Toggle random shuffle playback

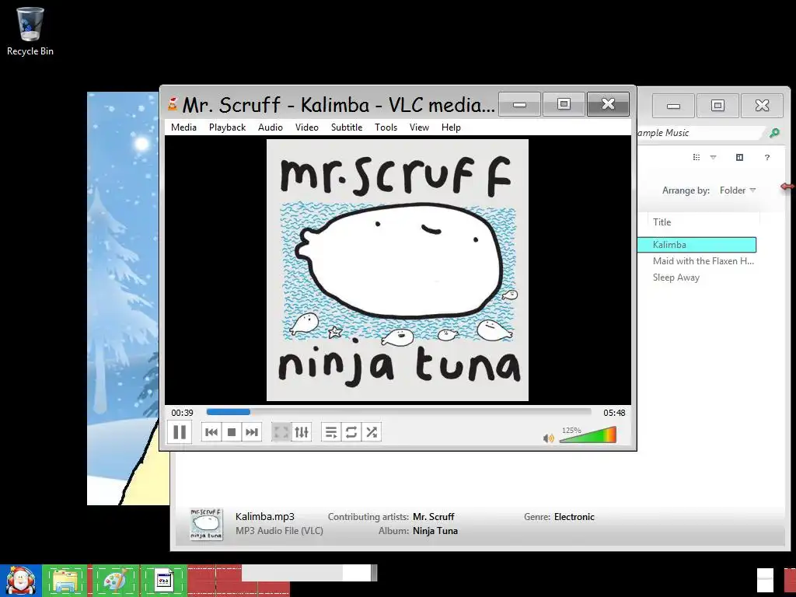pos(371,432)
